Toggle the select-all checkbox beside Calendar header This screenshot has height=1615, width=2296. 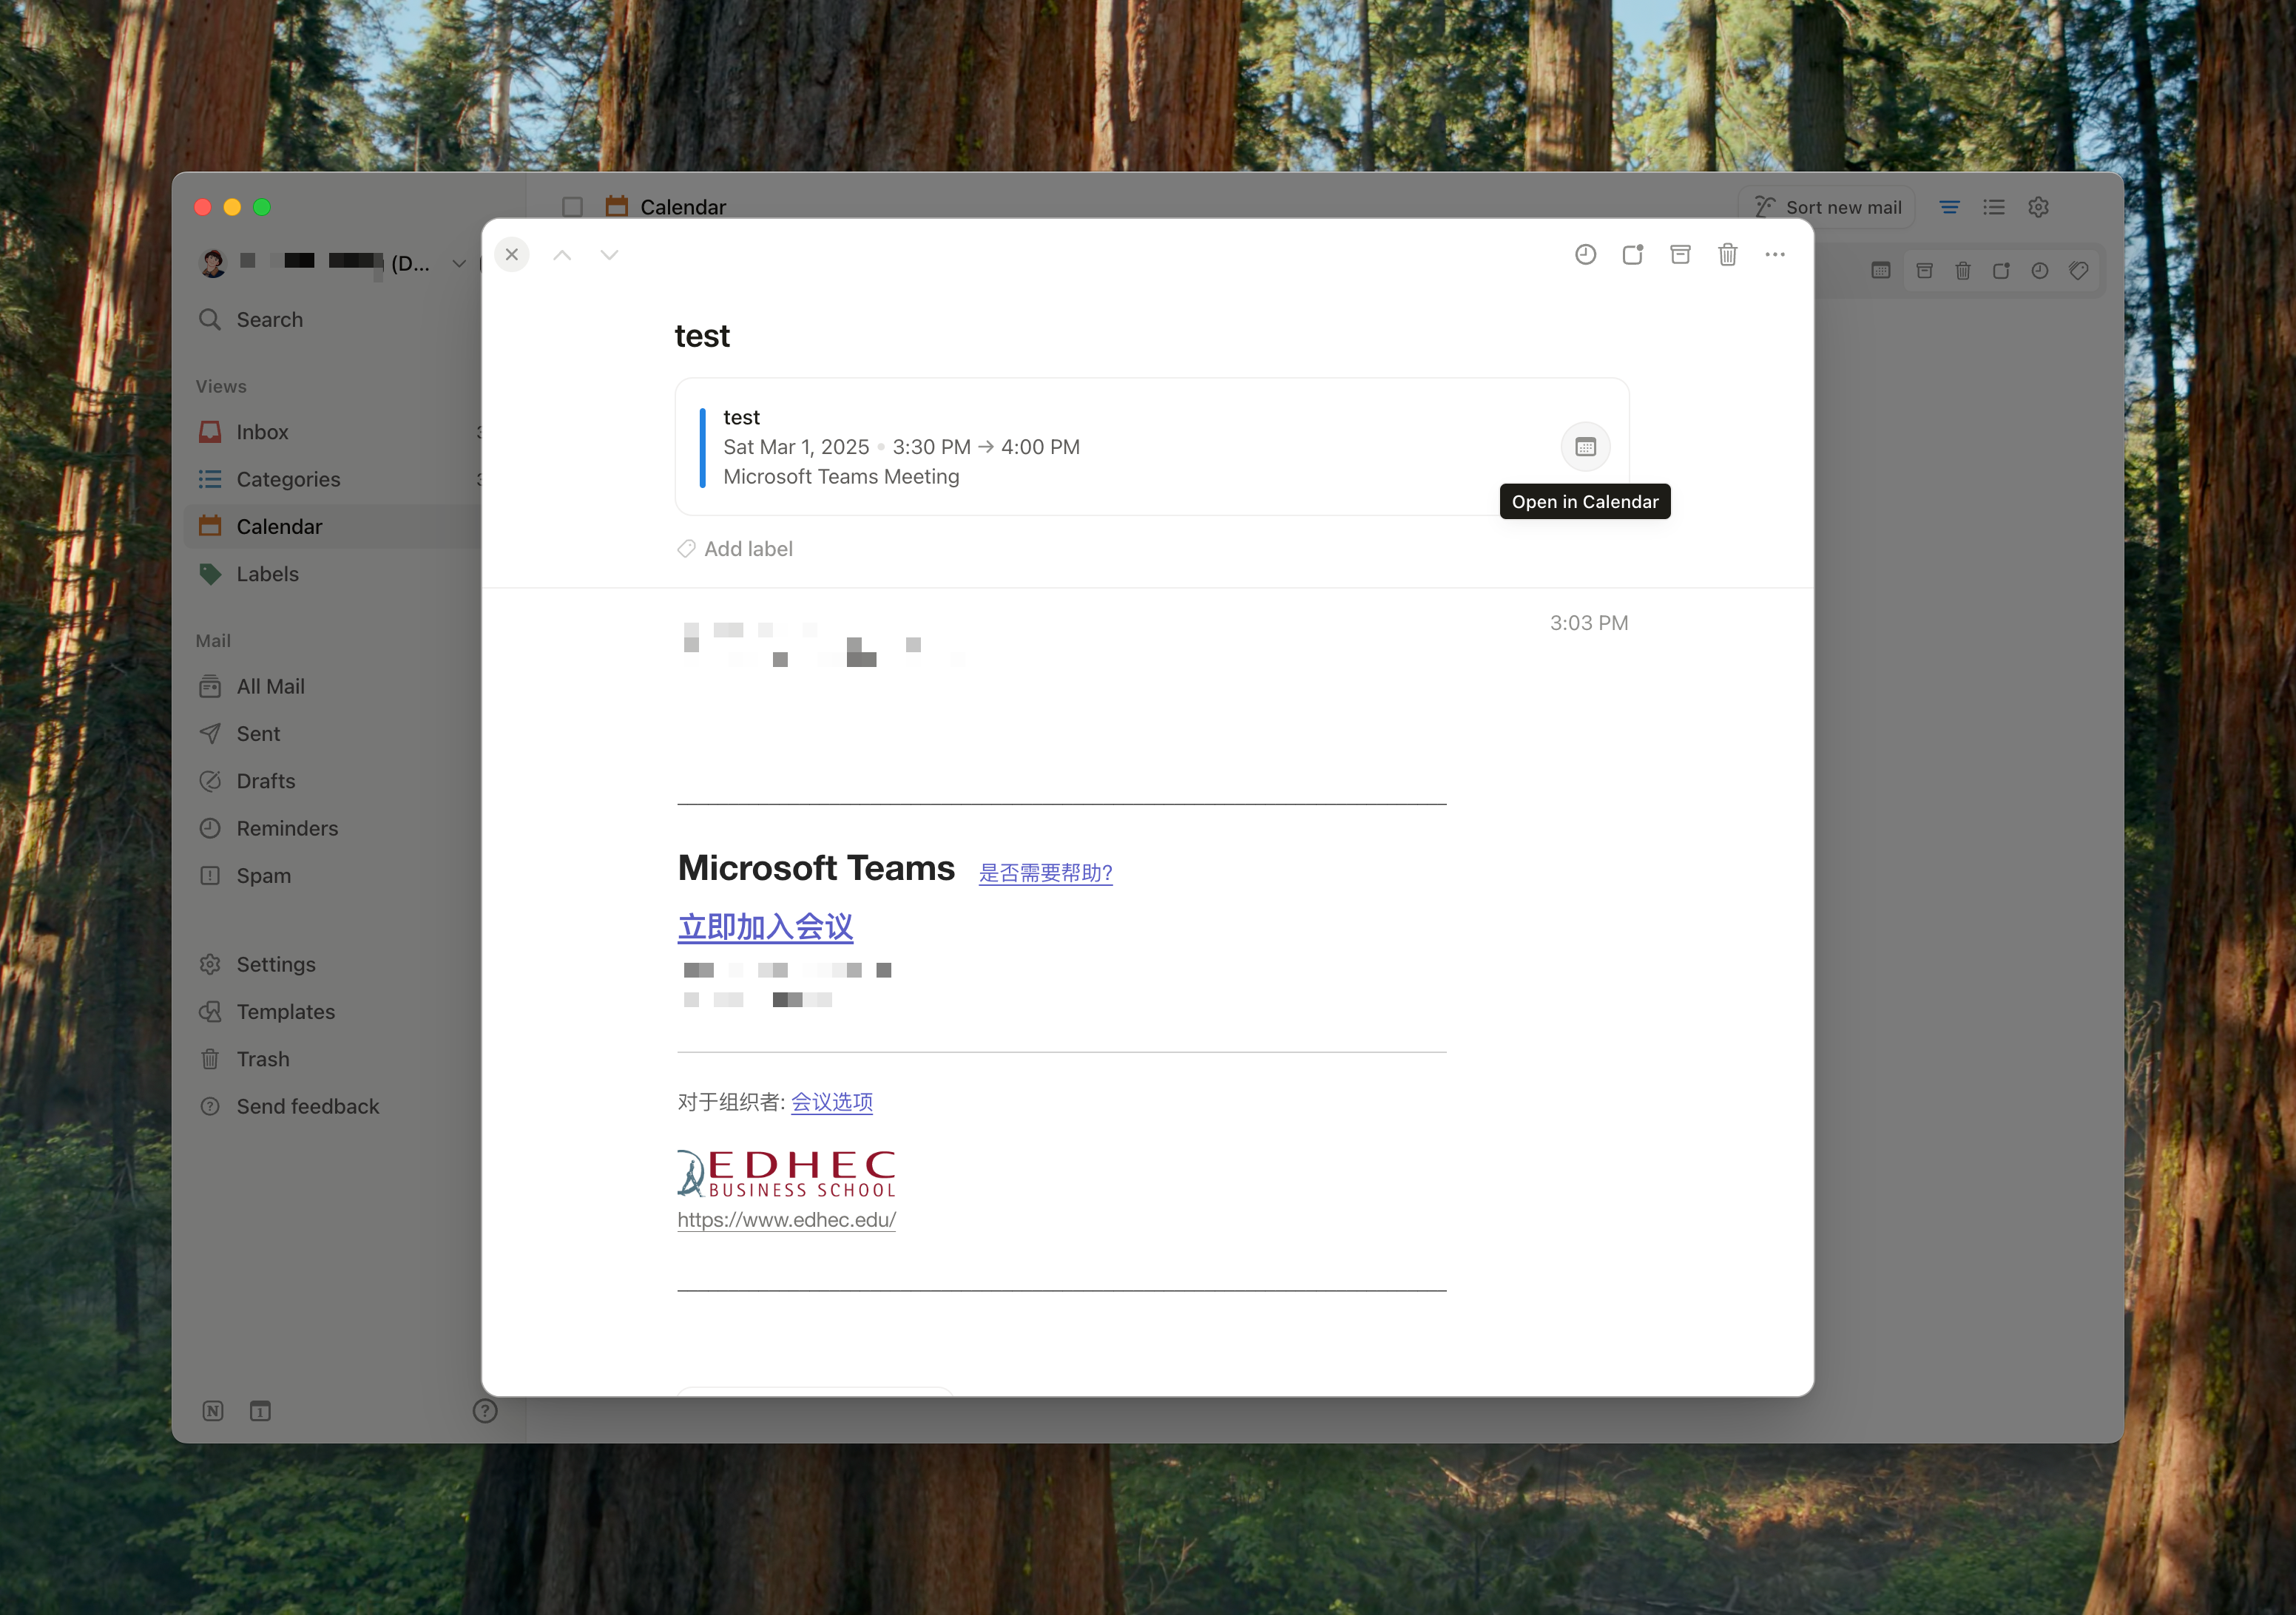pyautogui.click(x=572, y=207)
